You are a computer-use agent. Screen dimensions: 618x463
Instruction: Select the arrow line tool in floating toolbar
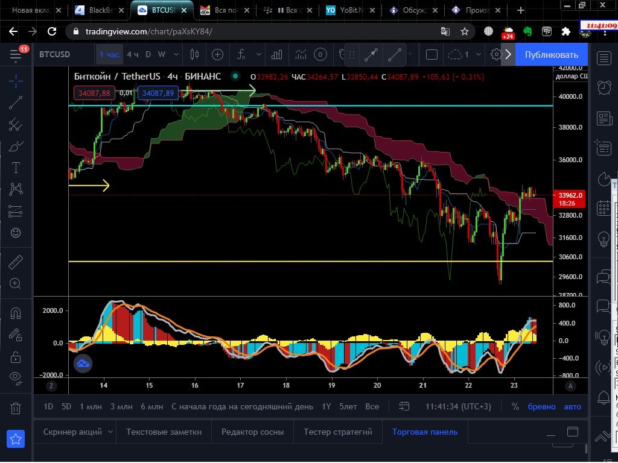pos(371,55)
